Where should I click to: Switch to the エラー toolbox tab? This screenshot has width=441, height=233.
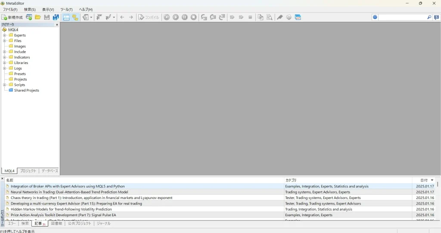pyautogui.click(x=12, y=224)
